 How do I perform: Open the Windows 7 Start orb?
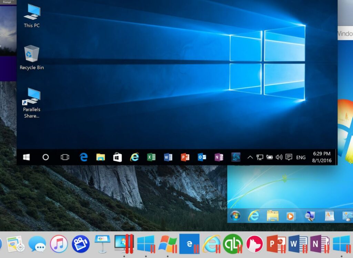click(235, 216)
